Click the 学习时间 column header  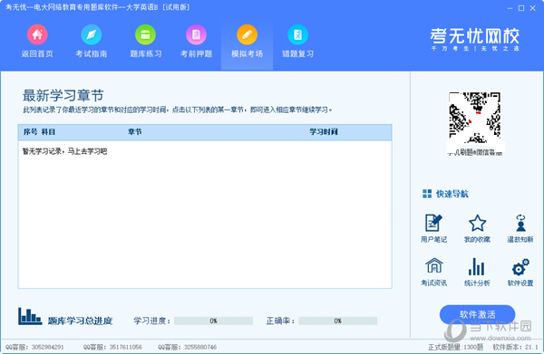(x=324, y=132)
